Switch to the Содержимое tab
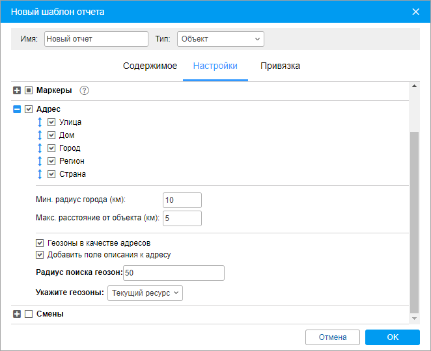Screen dimensions: 431x351 coord(150,66)
